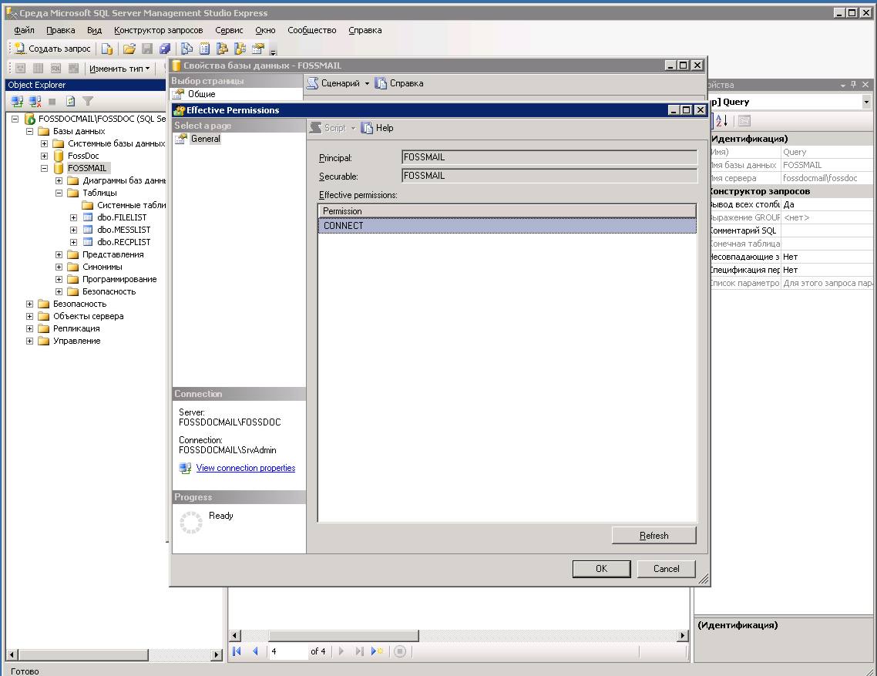Select dbo.MESSLIST table in Object Explorer

pyautogui.click(x=123, y=230)
